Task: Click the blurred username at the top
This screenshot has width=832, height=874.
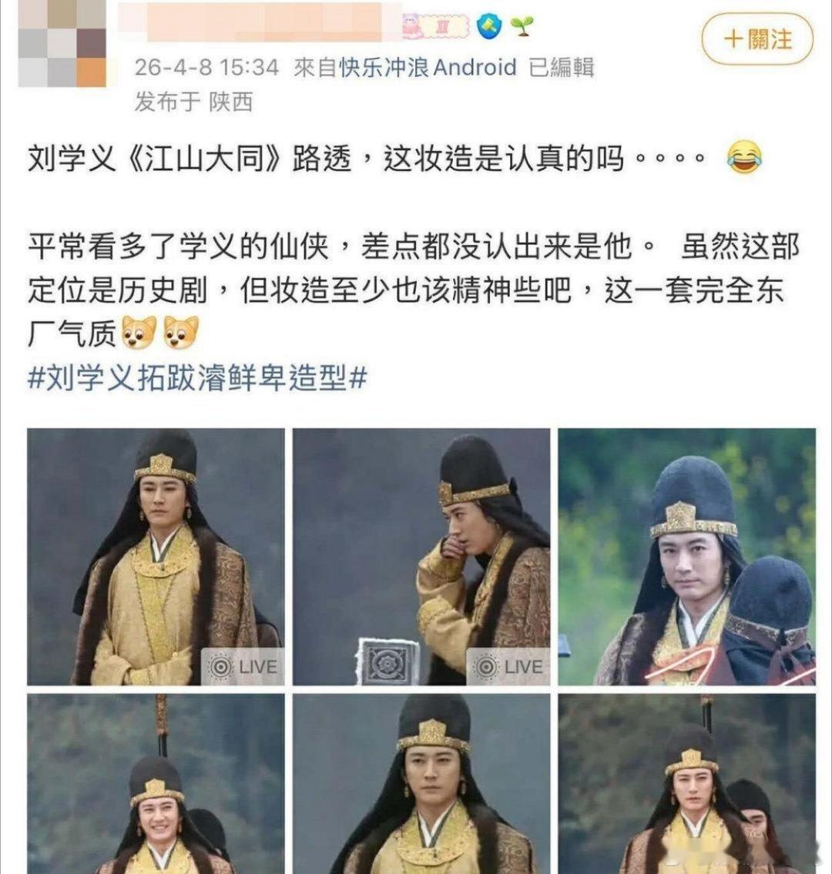Action: point(260,23)
